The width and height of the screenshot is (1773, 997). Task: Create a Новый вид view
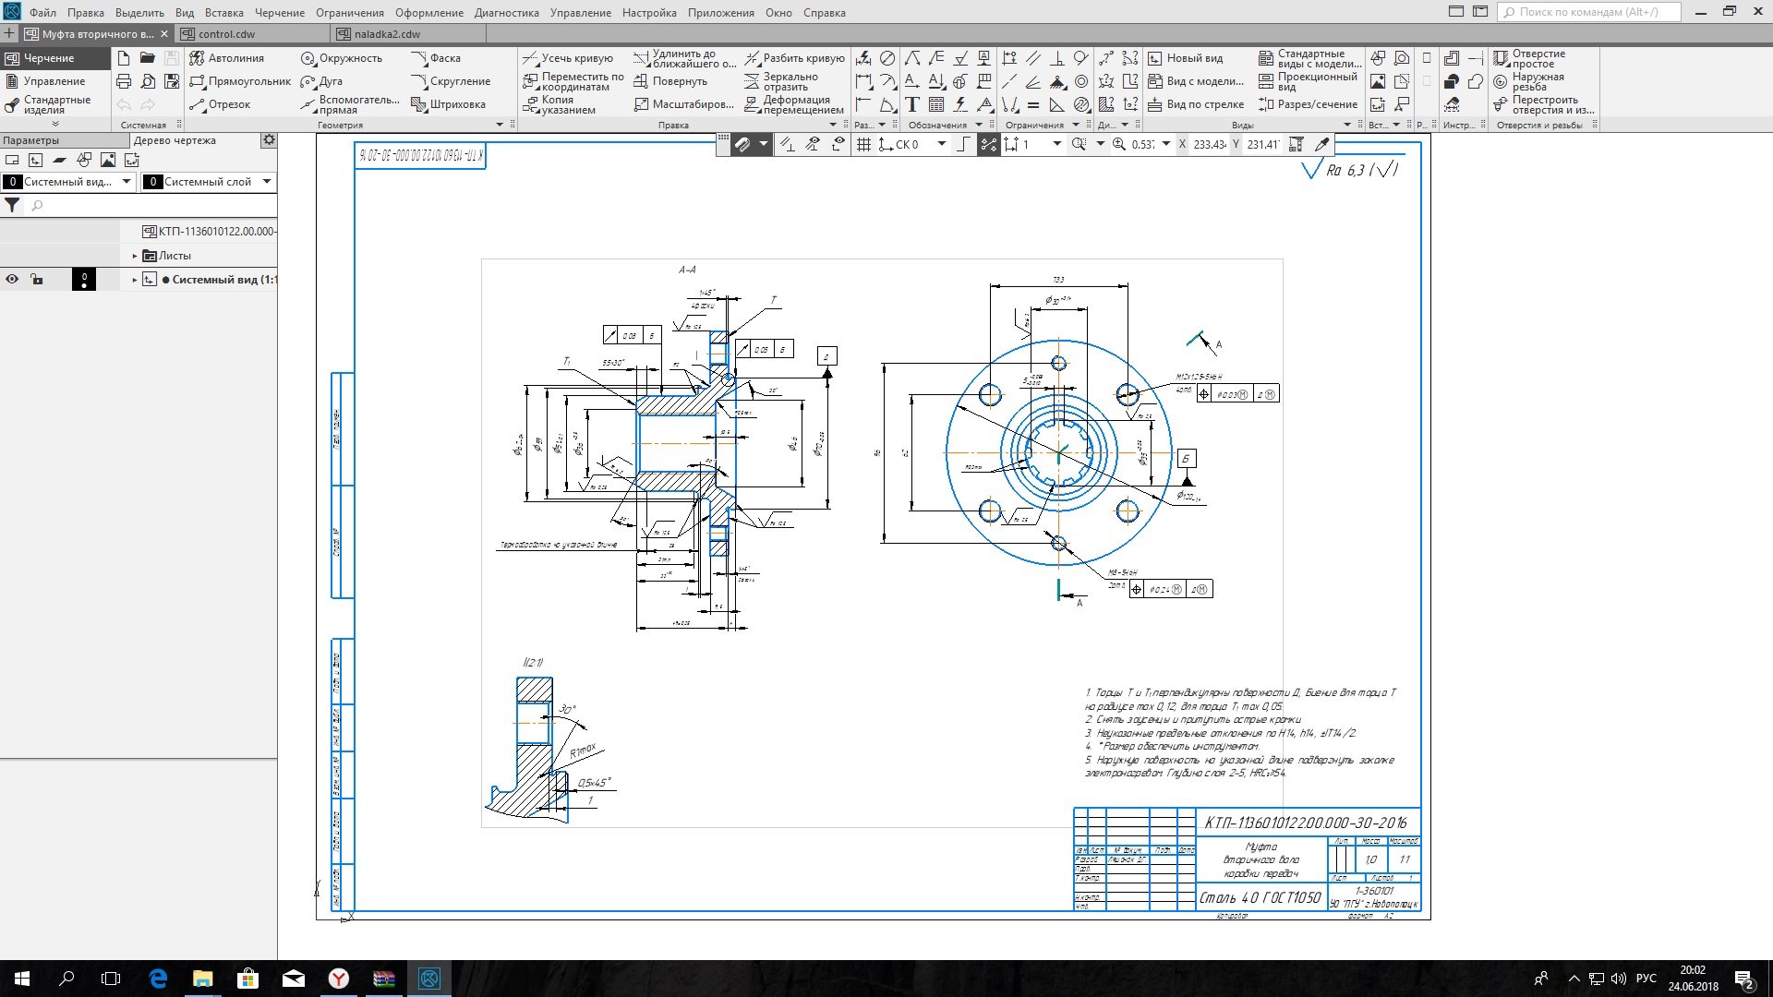pyautogui.click(x=1185, y=58)
